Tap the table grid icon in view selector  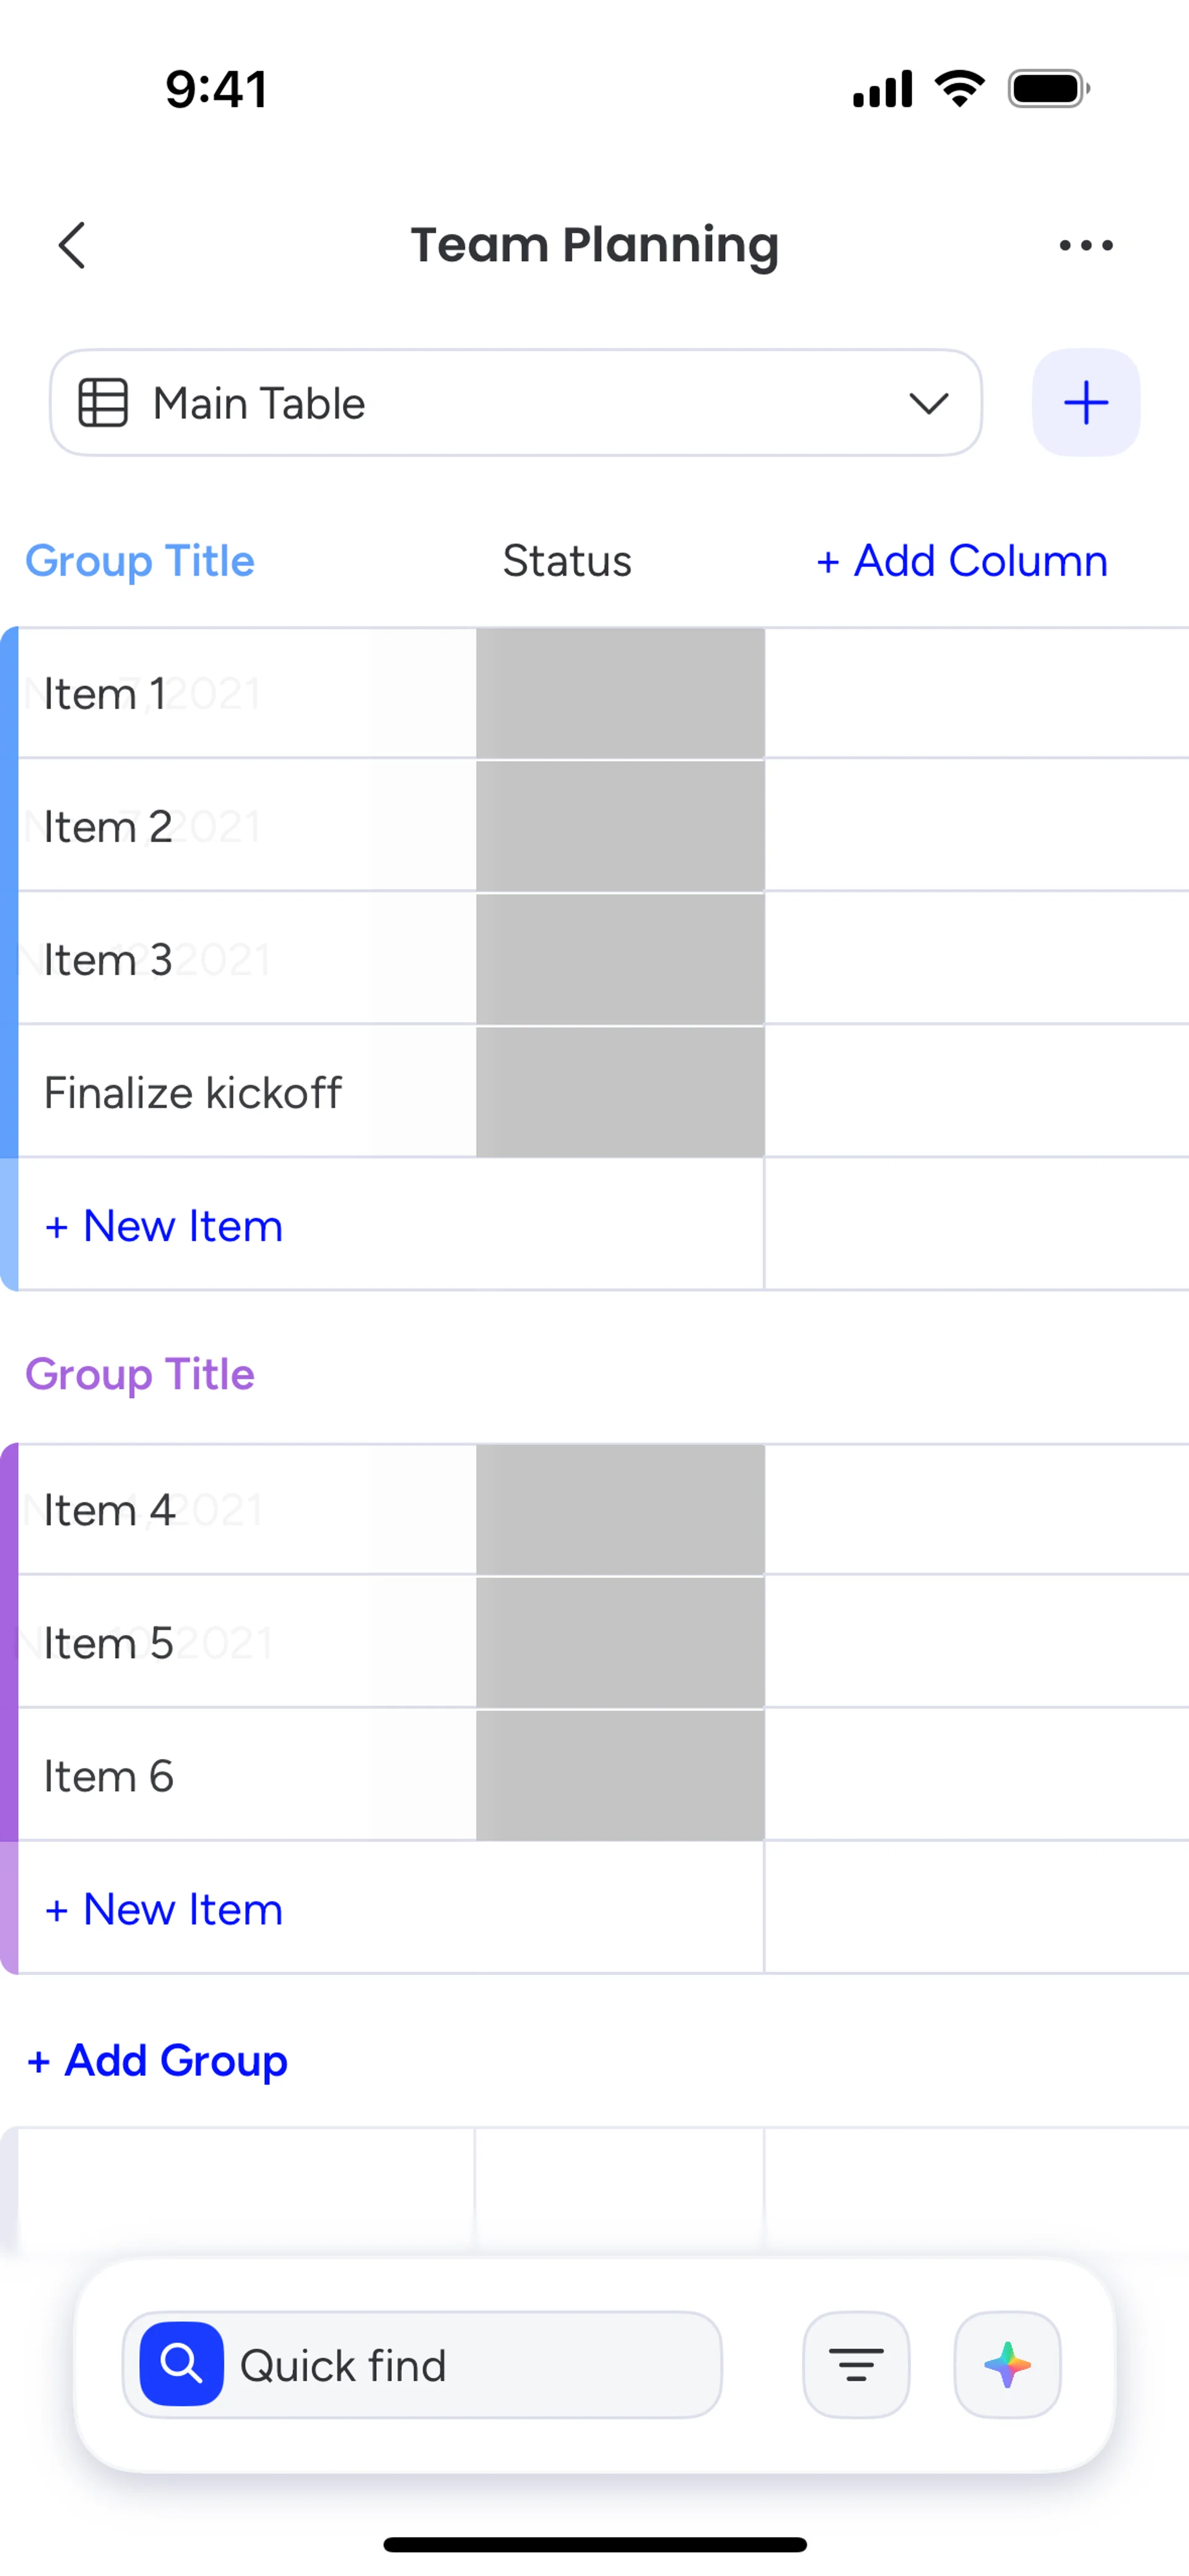pos(103,403)
